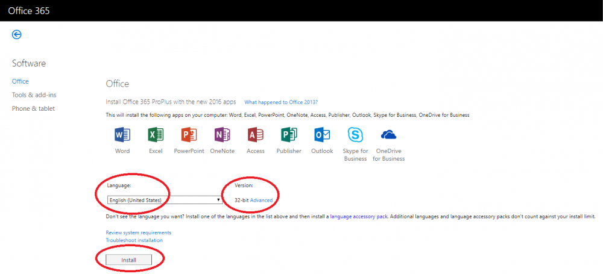The height and width of the screenshot is (274, 603).
Task: Open 'What happened to Office 2013?' link
Action: tap(281, 102)
